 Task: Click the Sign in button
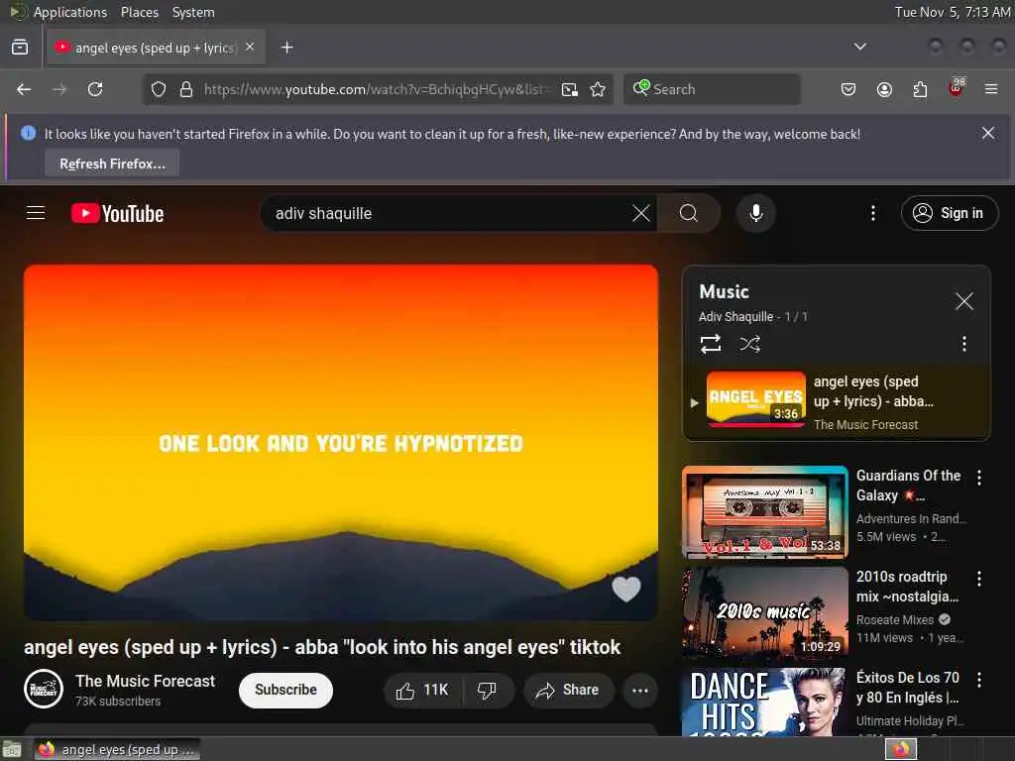point(949,213)
